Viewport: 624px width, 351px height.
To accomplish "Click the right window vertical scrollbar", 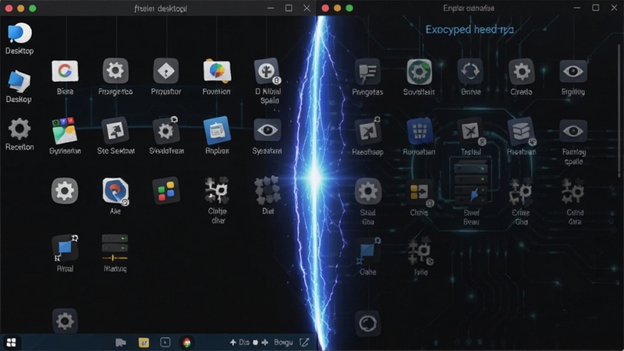I will (619, 111).
